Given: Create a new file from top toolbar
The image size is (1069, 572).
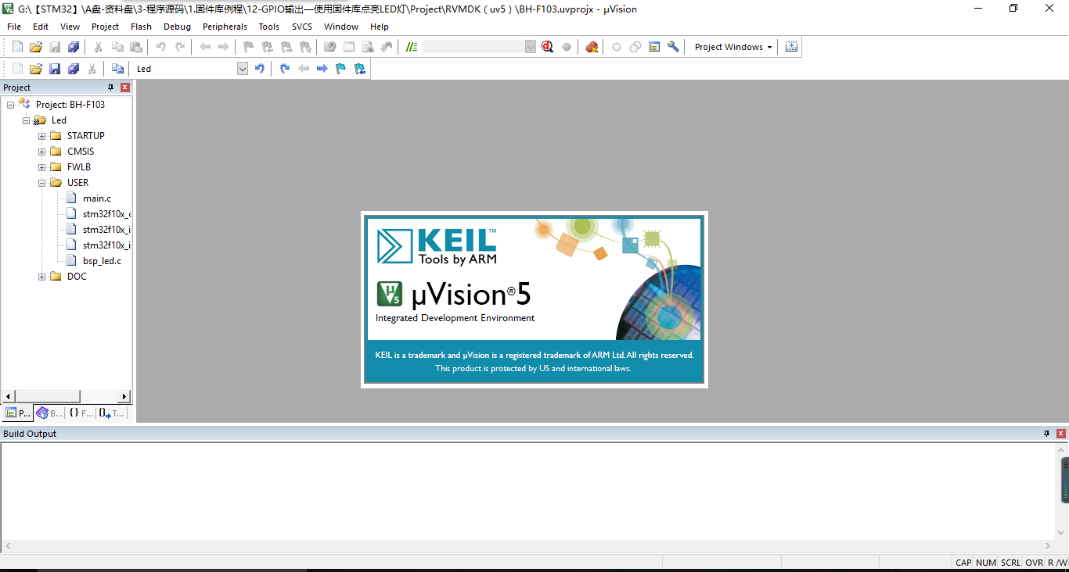Looking at the screenshot, I should (17, 47).
